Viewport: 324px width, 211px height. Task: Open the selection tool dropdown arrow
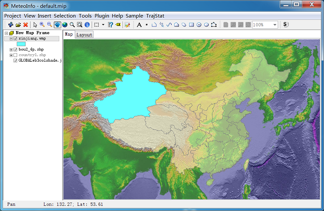click(103, 25)
